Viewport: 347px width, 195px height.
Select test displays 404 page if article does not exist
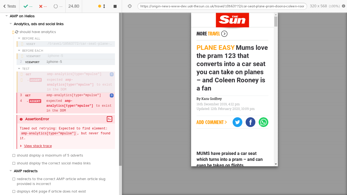pyautogui.click(x=51, y=191)
